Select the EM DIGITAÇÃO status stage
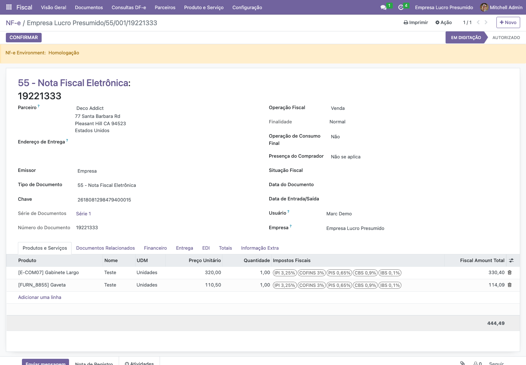The height and width of the screenshot is (365, 526). (466, 38)
